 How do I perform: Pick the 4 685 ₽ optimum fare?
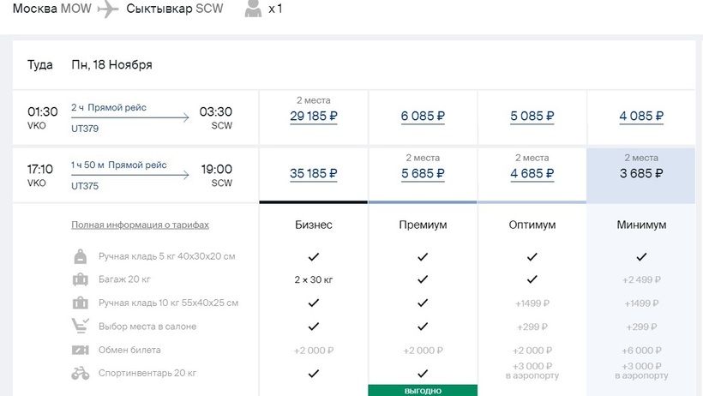pos(532,173)
